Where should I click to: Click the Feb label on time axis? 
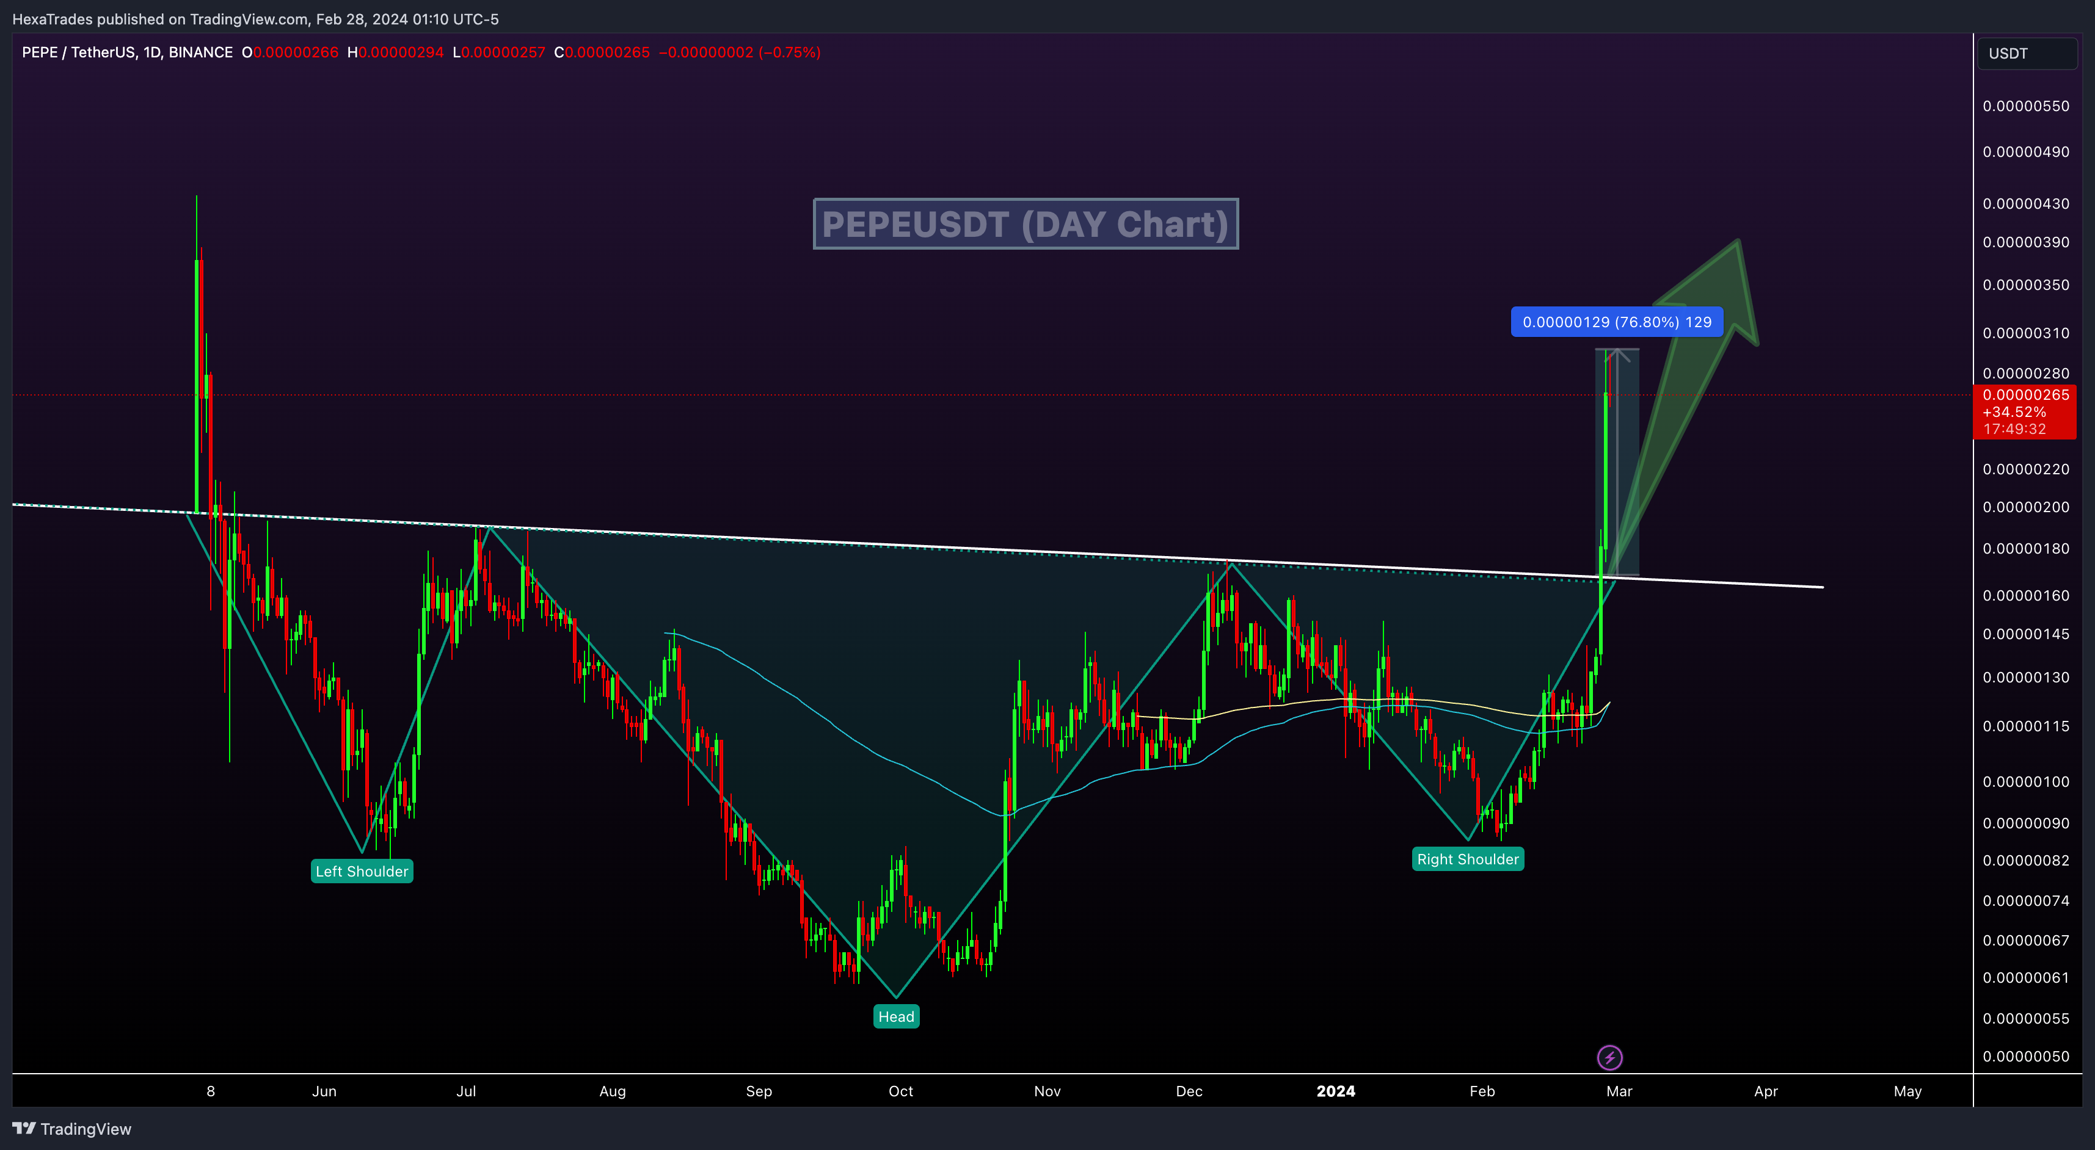point(1482,1091)
